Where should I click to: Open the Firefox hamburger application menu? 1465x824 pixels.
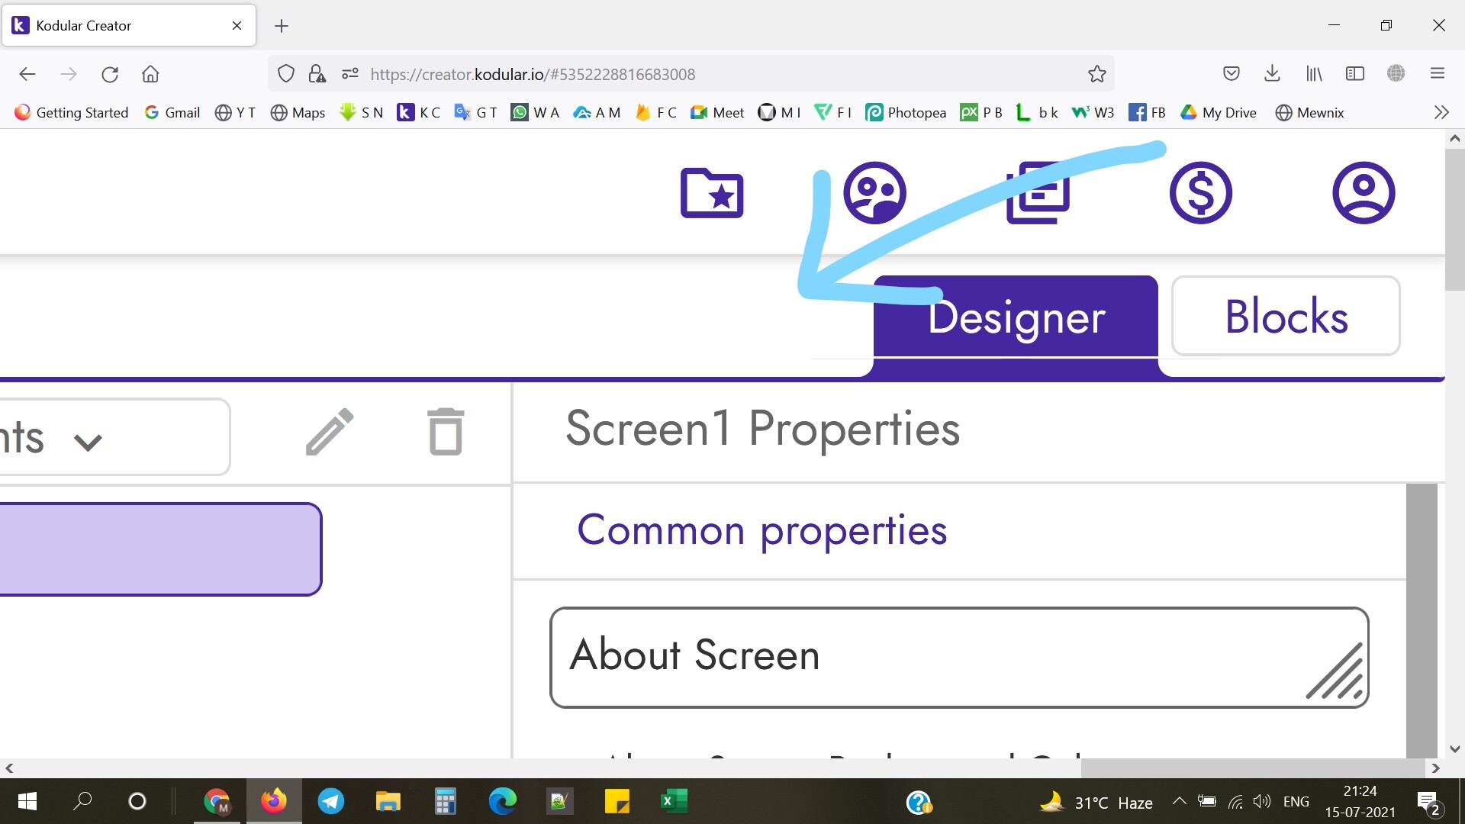[x=1438, y=73]
